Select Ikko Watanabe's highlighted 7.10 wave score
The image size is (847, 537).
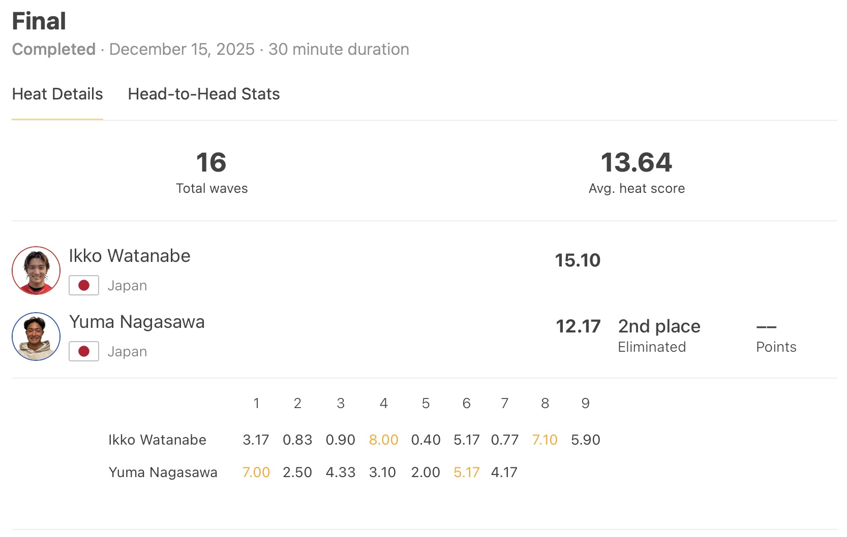(x=544, y=440)
